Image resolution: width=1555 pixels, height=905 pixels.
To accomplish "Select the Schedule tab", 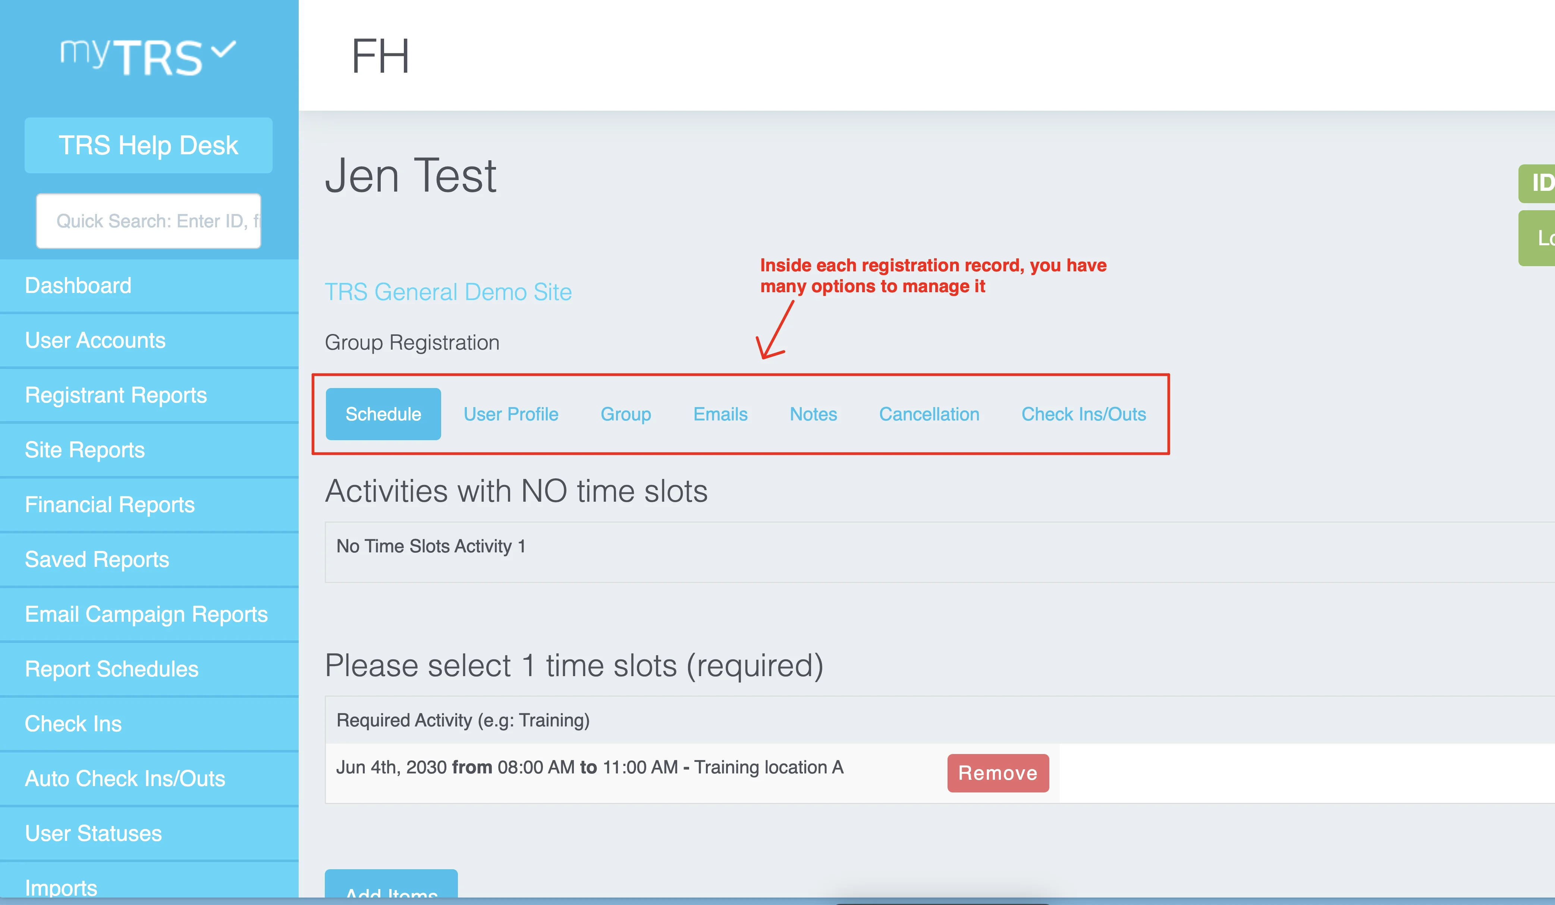I will point(383,414).
